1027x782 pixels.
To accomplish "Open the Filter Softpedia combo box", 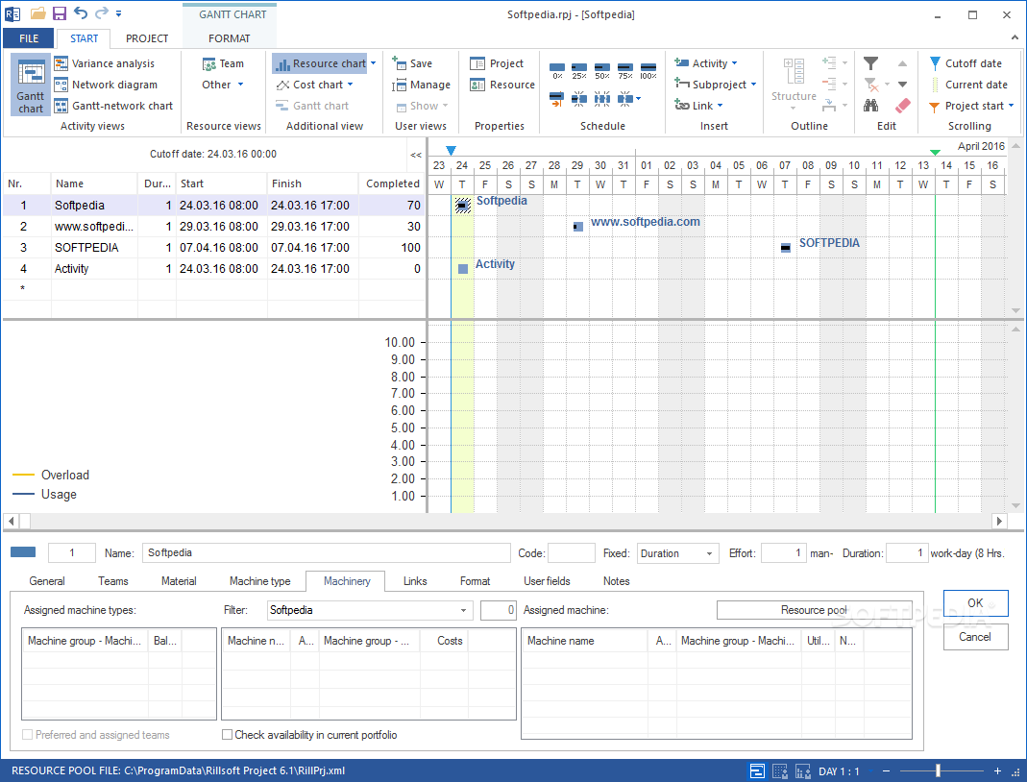I will tap(370, 610).
